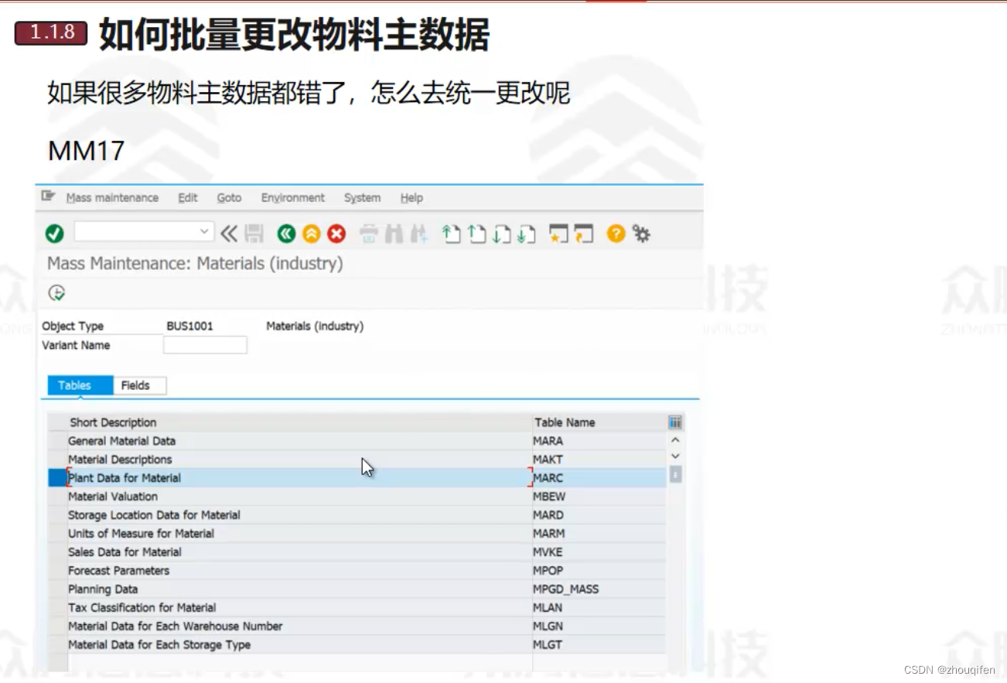Click the Find binoculars icon

coord(394,233)
